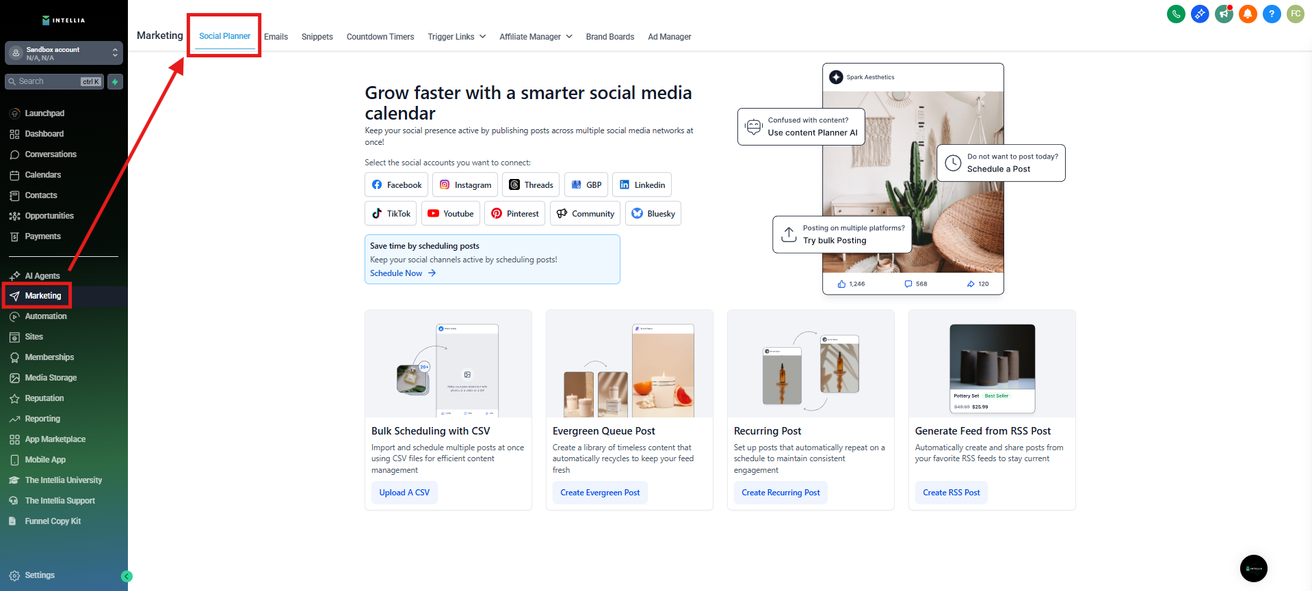Open the Brand Boards tab

(609, 37)
